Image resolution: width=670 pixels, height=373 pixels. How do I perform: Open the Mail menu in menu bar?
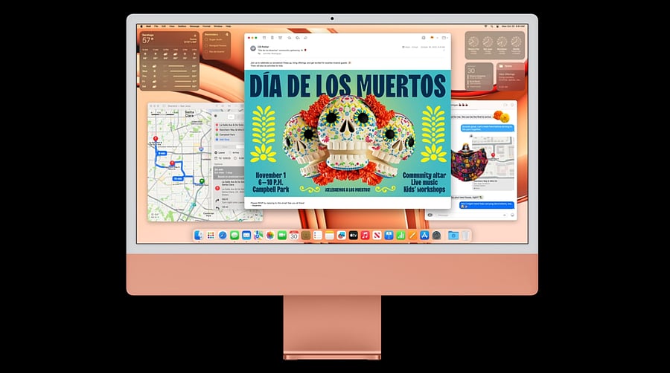147,26
